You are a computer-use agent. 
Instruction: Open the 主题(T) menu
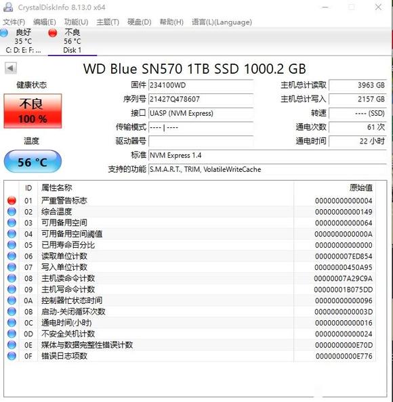tap(108, 22)
